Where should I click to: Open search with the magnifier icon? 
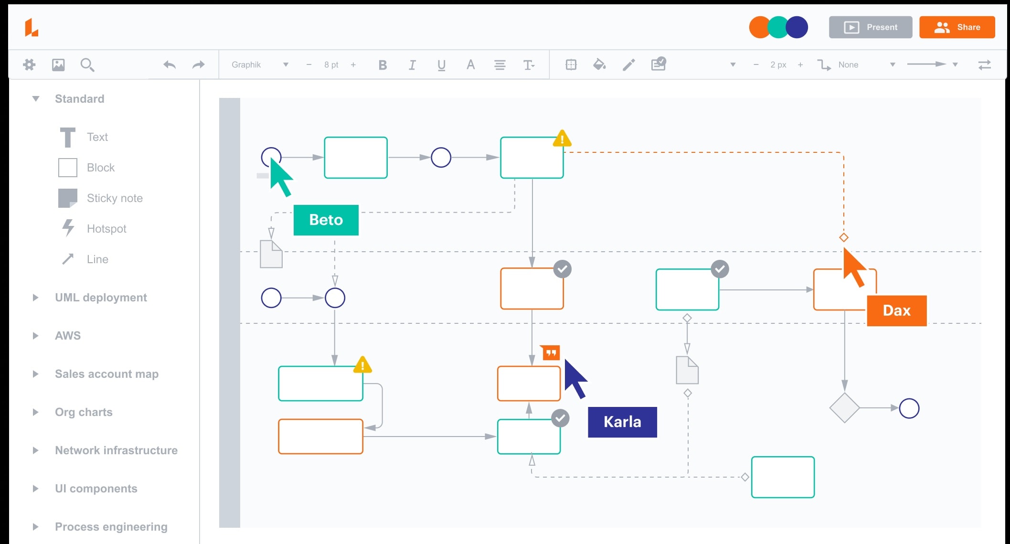click(x=87, y=64)
